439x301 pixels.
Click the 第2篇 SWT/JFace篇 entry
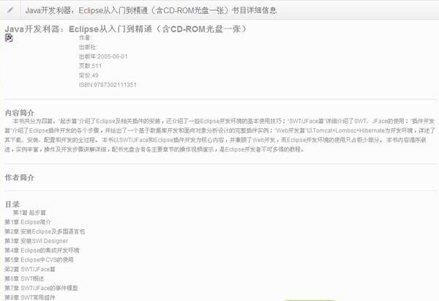30,269
